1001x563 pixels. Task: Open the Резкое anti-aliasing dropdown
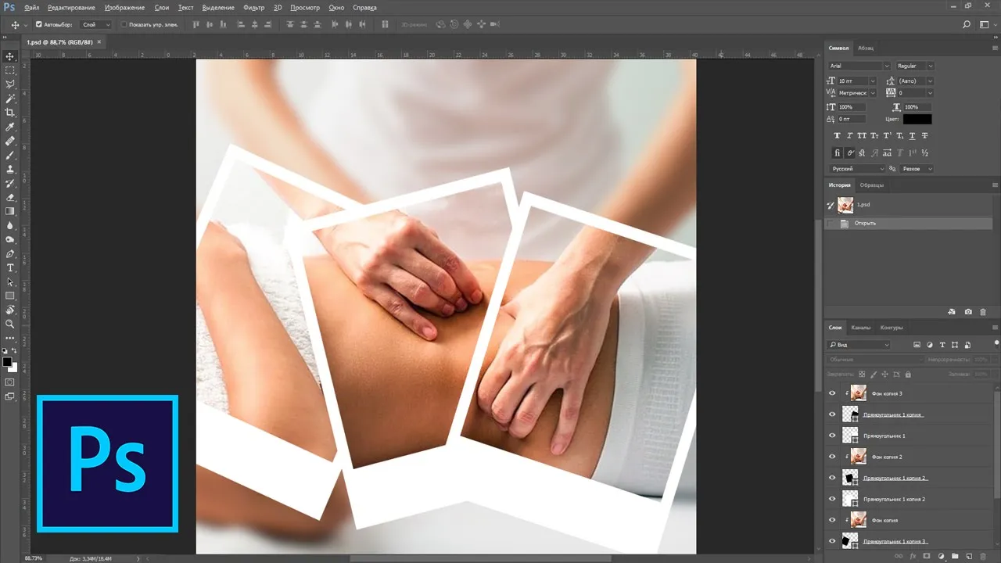(917, 169)
